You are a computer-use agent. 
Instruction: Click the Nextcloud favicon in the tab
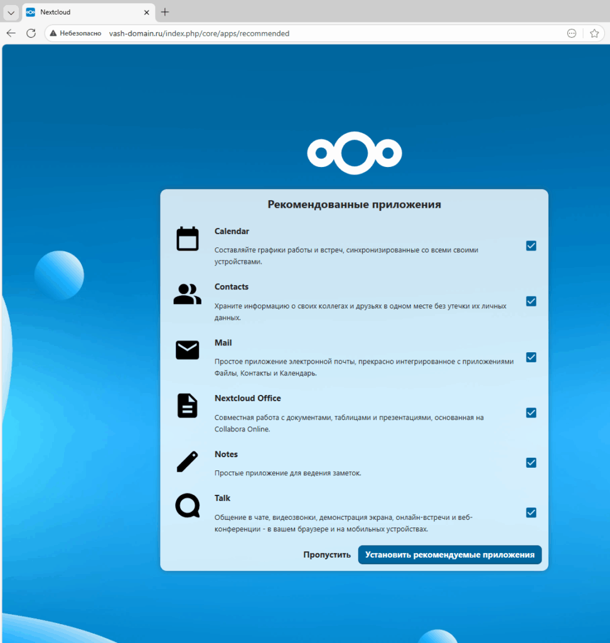[x=31, y=13]
